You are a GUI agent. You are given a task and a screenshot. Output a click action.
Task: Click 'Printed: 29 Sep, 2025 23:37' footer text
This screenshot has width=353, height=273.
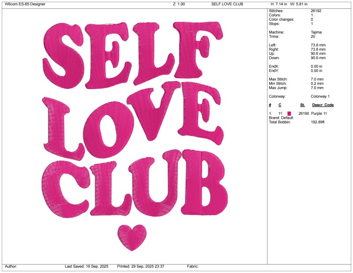click(x=140, y=266)
